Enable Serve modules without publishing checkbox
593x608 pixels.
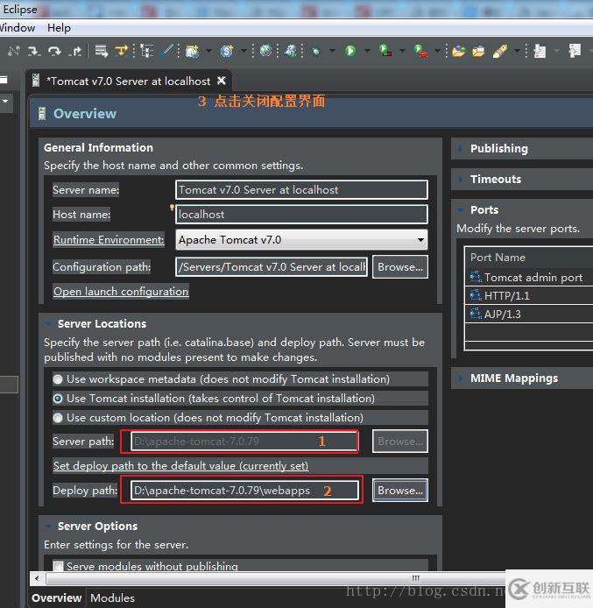(x=58, y=566)
